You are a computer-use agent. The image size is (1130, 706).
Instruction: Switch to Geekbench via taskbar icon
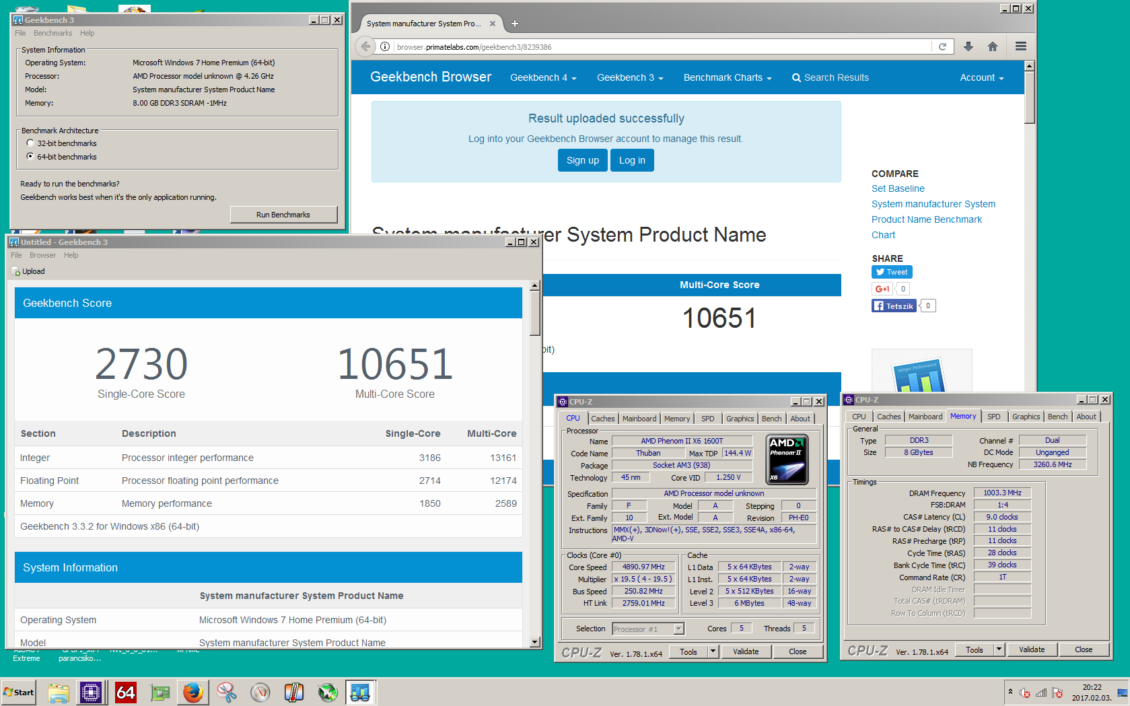(x=361, y=692)
